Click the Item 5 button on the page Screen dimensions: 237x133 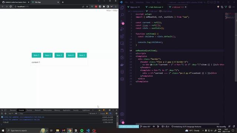[x=82, y=55]
